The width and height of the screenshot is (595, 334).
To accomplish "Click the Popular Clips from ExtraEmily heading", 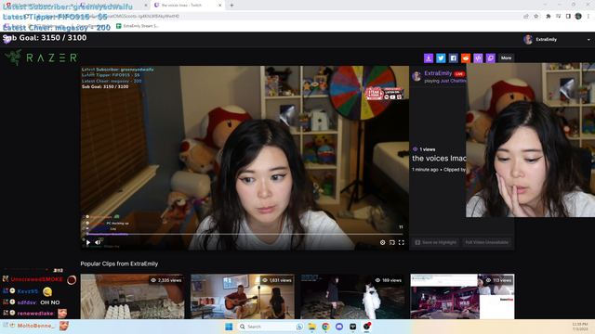I will coord(119,263).
